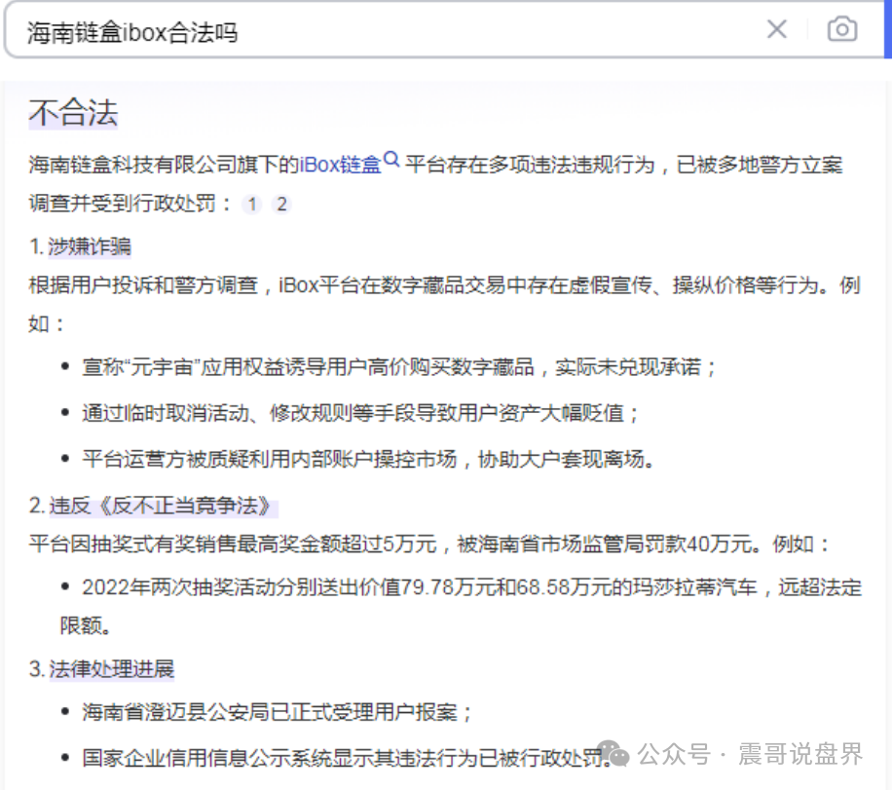Image resolution: width=892 pixels, height=790 pixels.
Task: Open the magnifier icon beside iBox链盒
Action: 390,159
